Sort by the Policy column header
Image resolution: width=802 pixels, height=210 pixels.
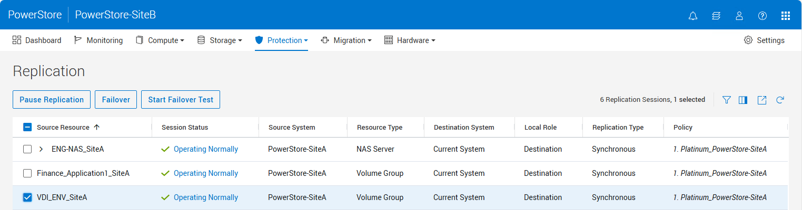point(683,127)
